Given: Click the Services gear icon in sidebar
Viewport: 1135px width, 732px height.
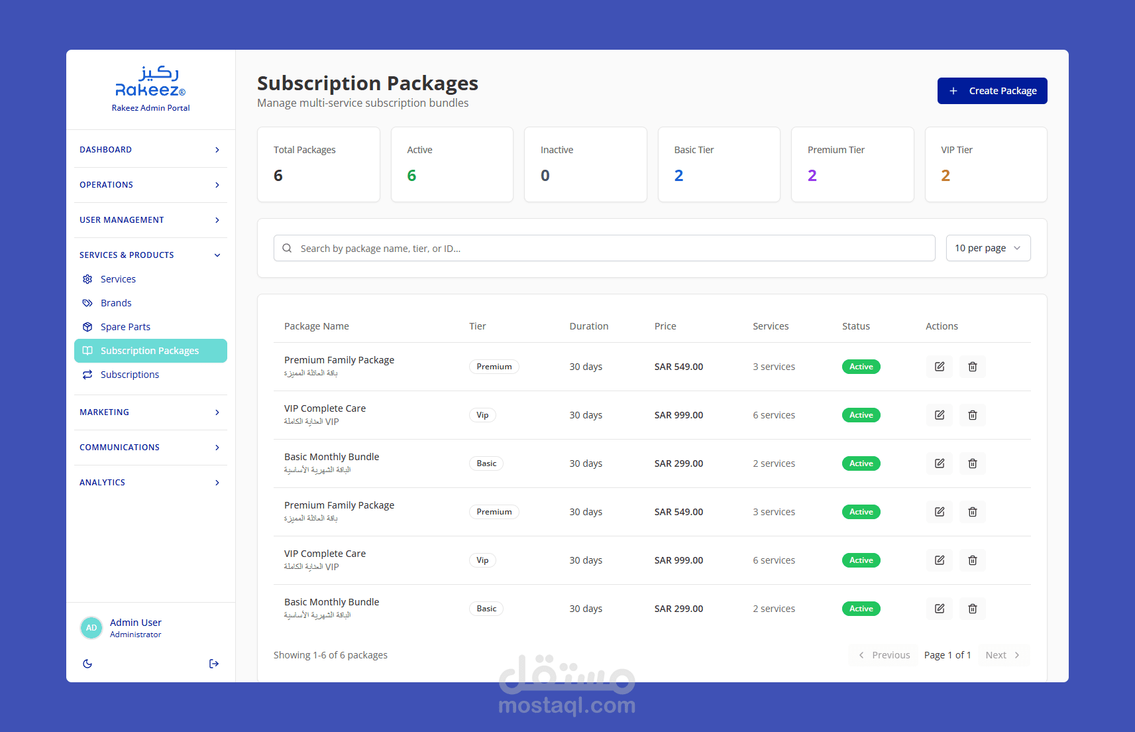Looking at the screenshot, I should (x=87, y=279).
